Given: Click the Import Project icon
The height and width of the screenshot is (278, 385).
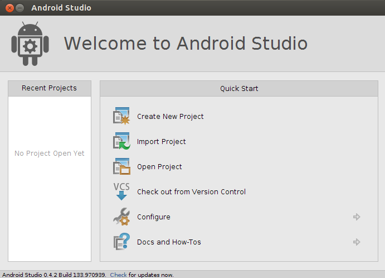Looking at the screenshot, I should (121, 141).
